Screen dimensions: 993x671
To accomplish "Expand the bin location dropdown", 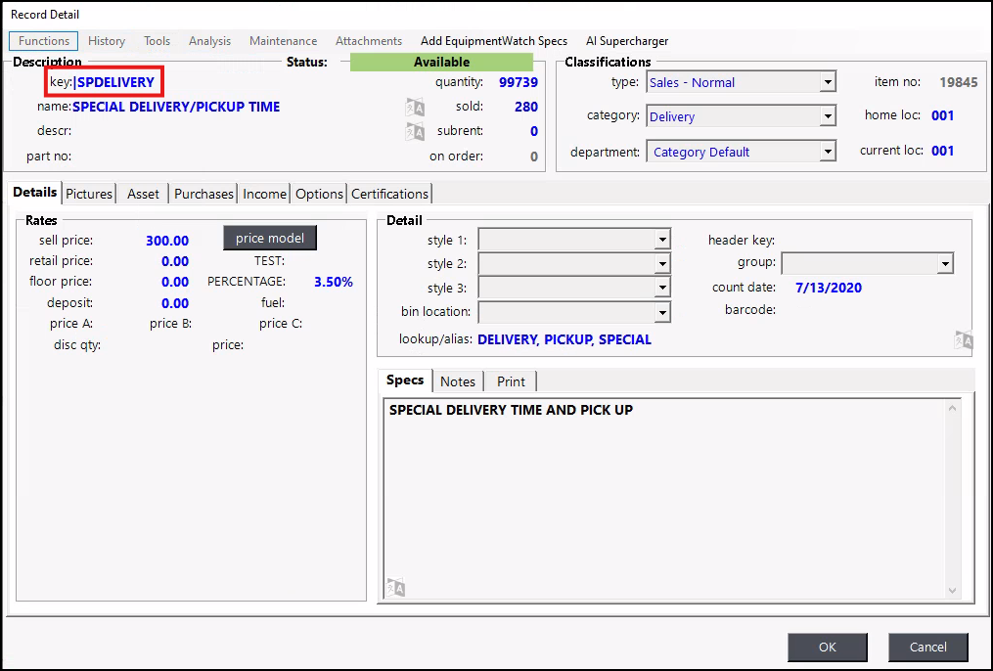I will tap(662, 312).
